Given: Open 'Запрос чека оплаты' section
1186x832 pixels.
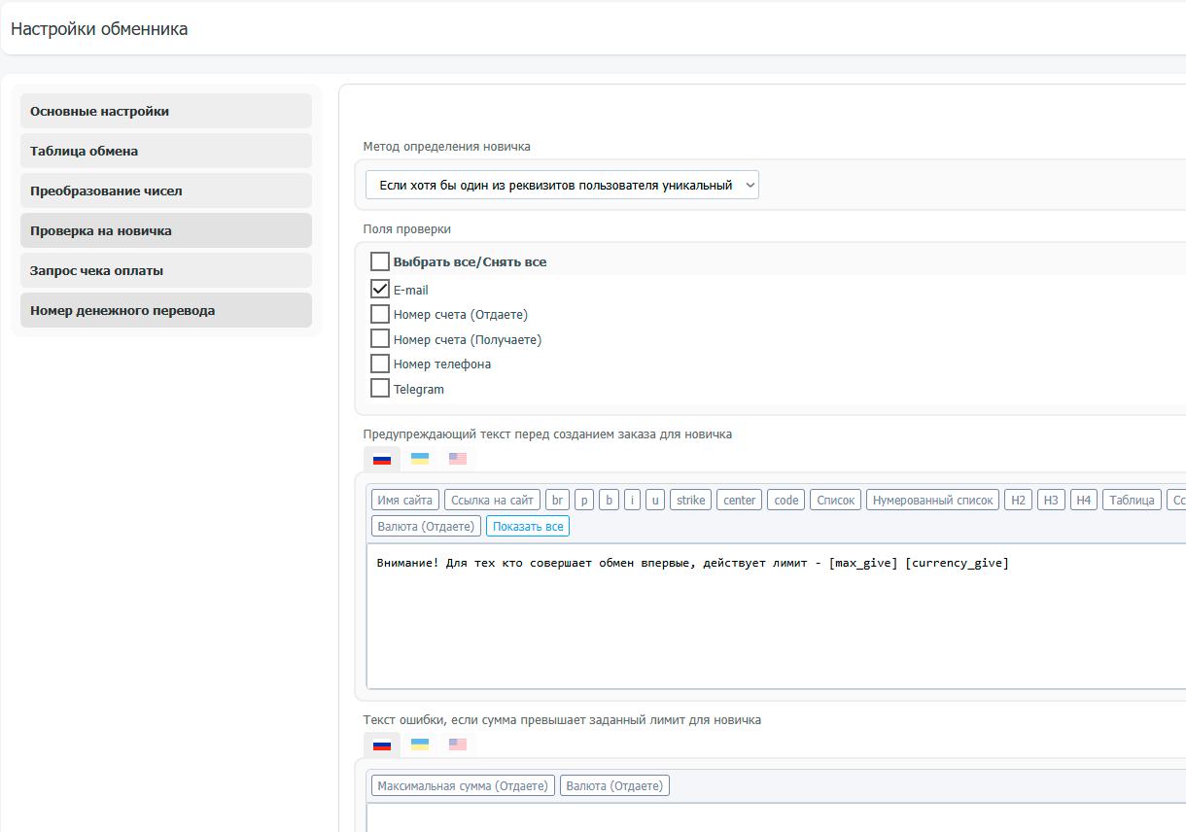Looking at the screenshot, I should click(166, 270).
